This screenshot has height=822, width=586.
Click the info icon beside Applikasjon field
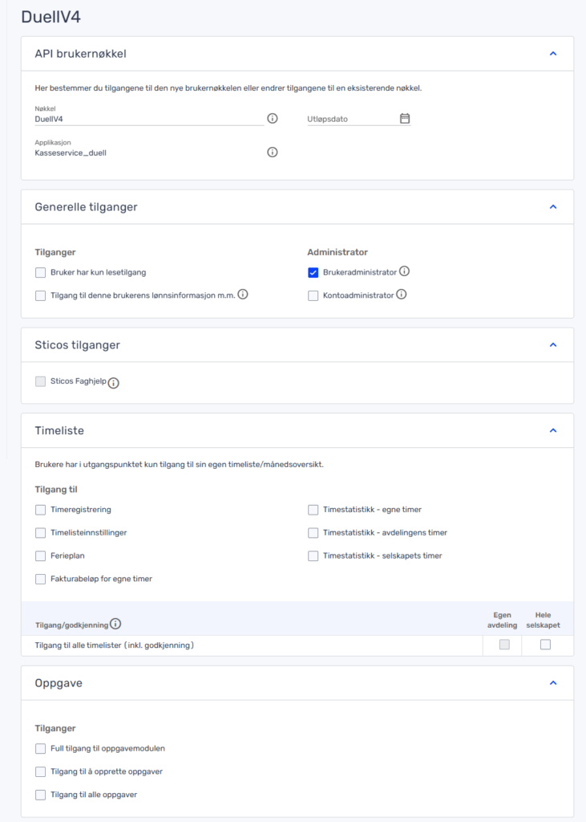273,152
